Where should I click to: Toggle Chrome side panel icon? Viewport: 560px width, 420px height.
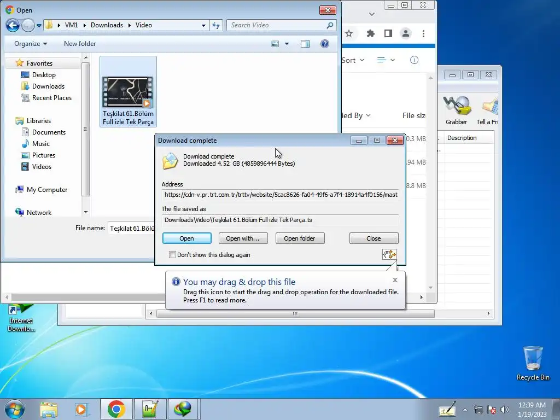(x=388, y=33)
